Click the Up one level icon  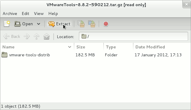(36, 36)
